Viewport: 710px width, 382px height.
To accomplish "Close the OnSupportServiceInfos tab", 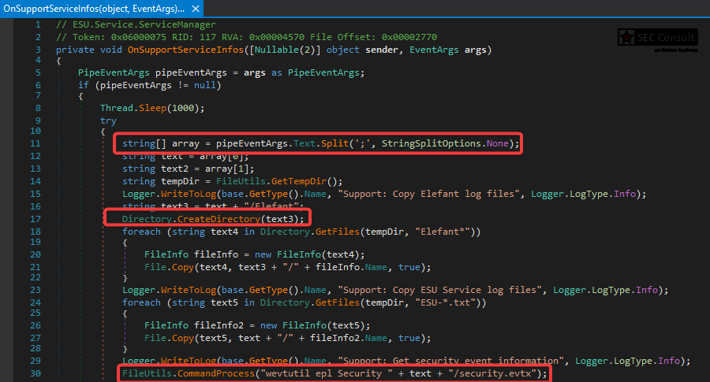I will click(192, 9).
